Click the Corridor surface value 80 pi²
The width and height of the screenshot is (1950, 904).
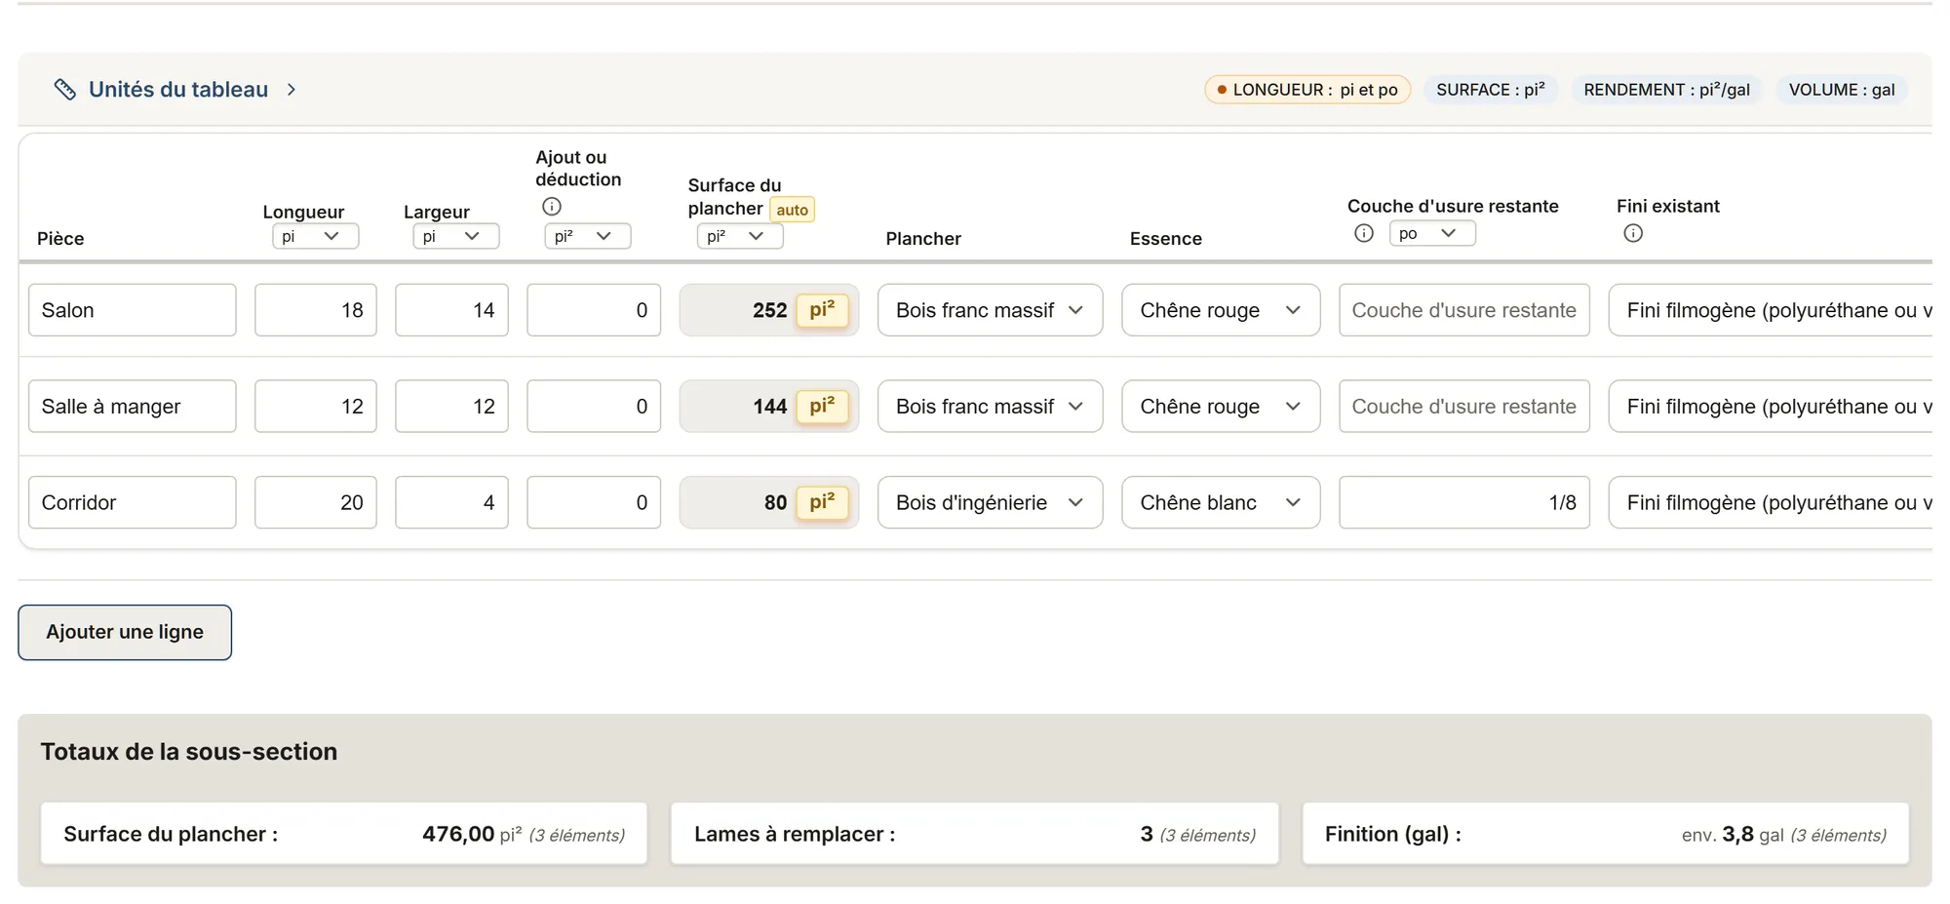pyautogui.click(x=769, y=502)
